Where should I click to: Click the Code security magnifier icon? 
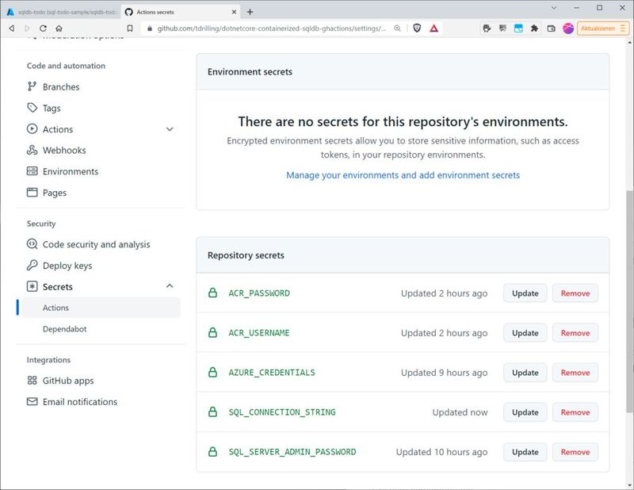32,243
